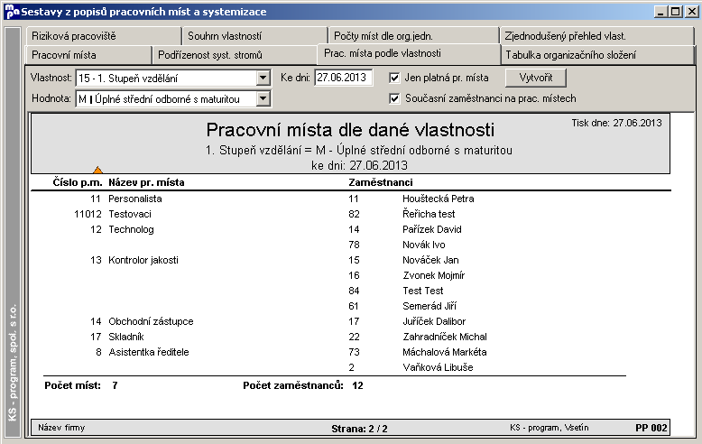
Task: Click employee 'Houštecká Petra'
Action: click(439, 199)
